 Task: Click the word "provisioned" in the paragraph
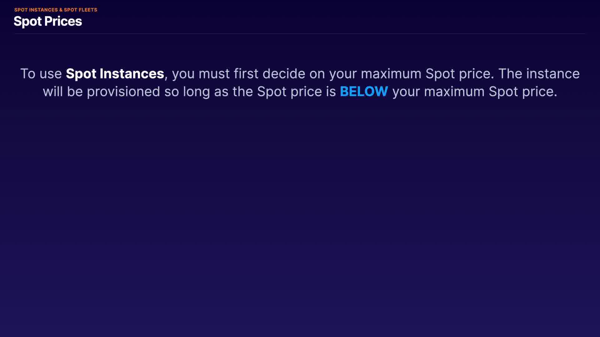pos(123,92)
